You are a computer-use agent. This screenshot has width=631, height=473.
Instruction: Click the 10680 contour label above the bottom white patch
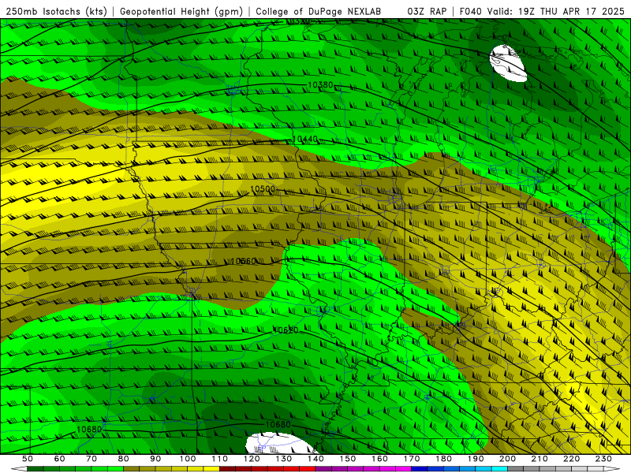278,425
